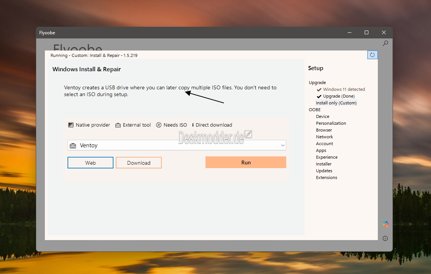Click the External tool label
Viewport: 431px width, 274px height.
click(137, 125)
